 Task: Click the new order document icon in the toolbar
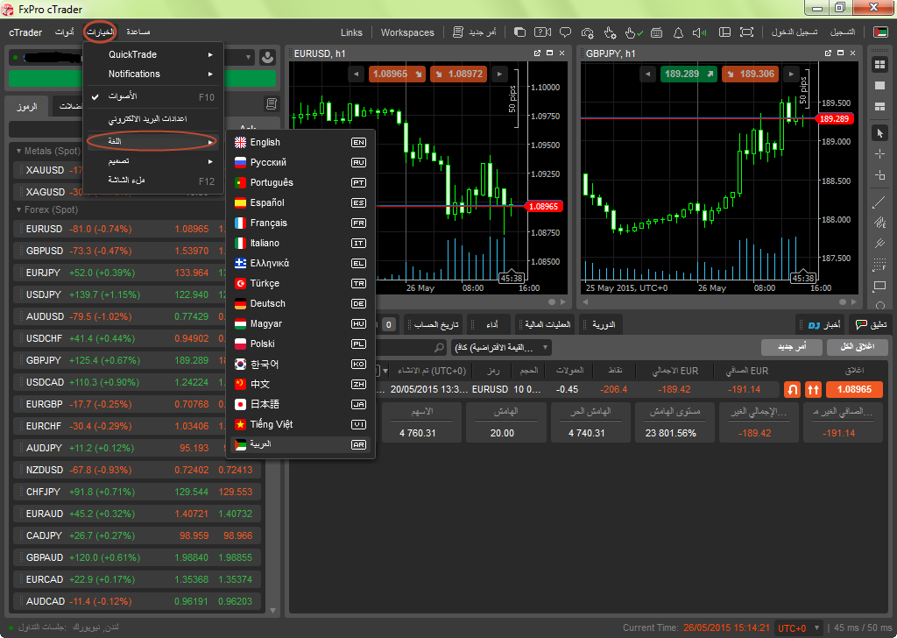click(457, 32)
